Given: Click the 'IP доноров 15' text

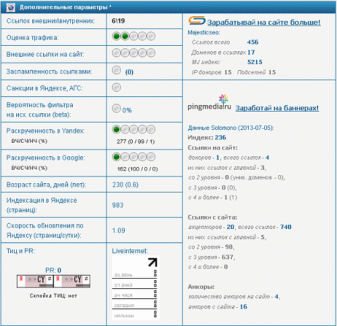Looking at the screenshot, I should coord(212,72).
